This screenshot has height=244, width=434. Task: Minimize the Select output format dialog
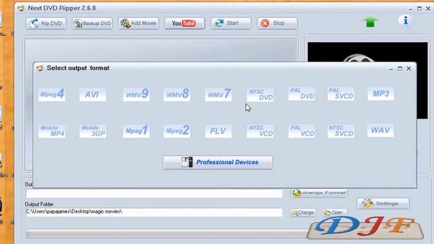coord(391,68)
